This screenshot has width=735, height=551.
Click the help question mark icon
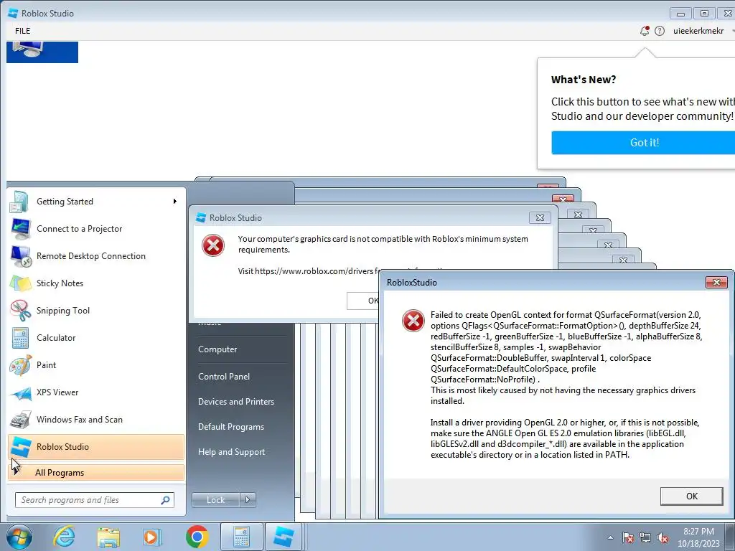coord(660,31)
